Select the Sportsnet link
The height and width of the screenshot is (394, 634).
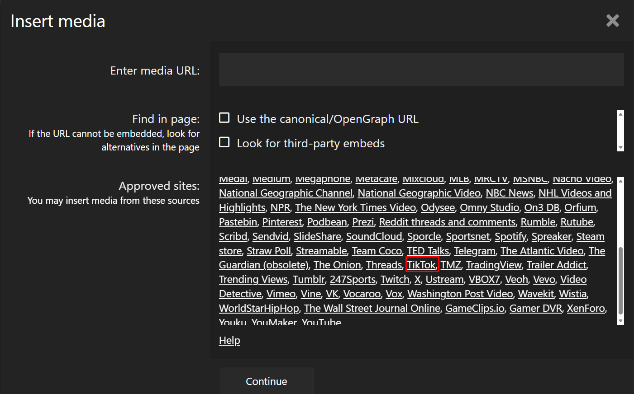[468, 237]
